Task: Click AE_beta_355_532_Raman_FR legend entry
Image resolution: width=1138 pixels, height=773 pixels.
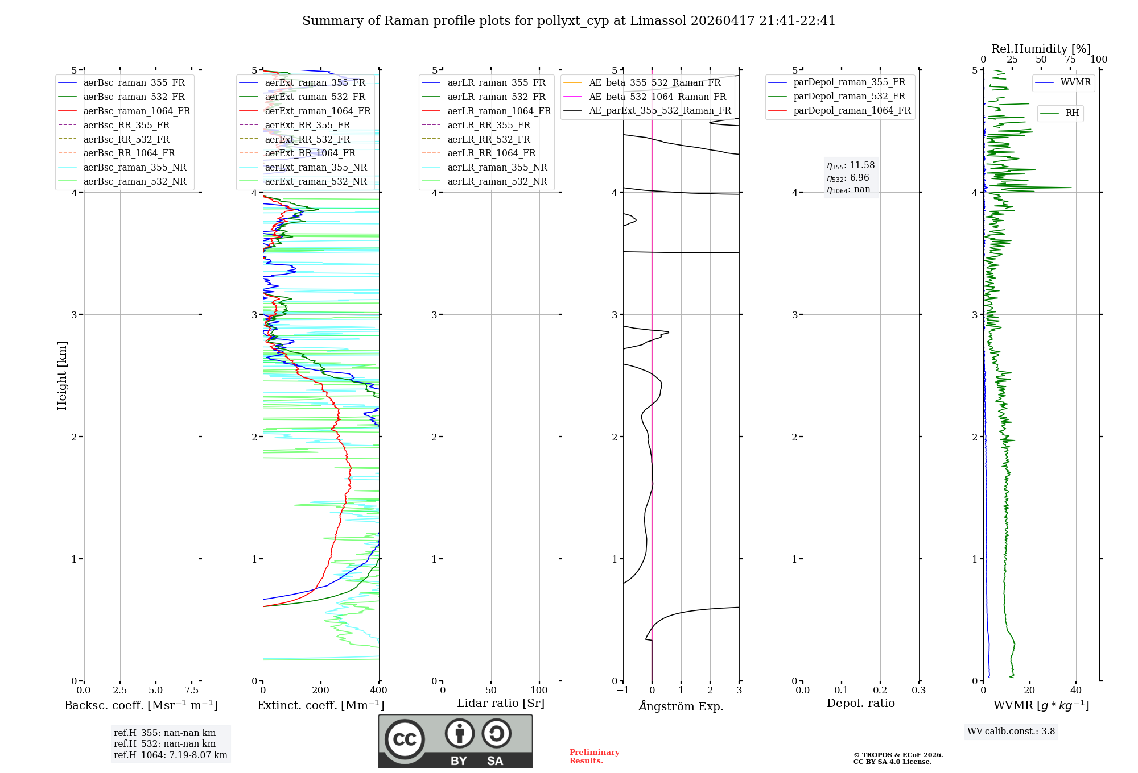Action: (654, 83)
